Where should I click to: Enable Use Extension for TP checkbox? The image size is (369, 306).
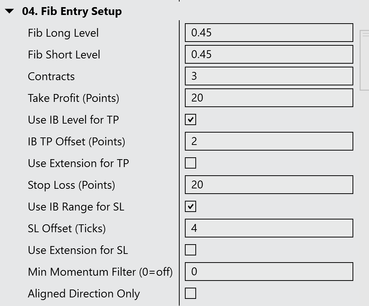[190, 163]
